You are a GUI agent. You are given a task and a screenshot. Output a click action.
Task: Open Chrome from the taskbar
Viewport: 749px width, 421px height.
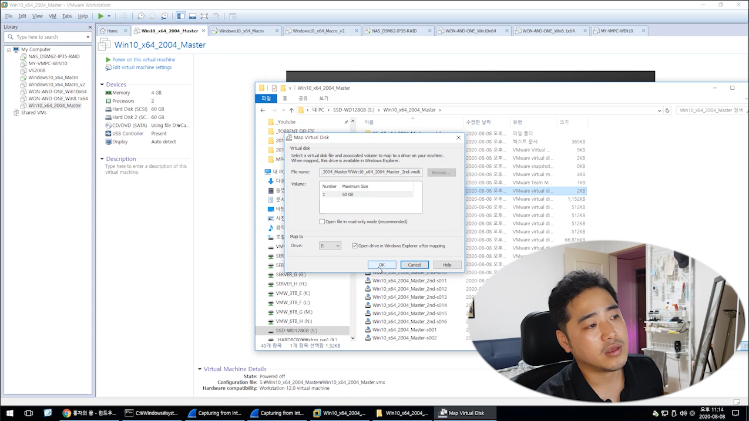[90, 413]
